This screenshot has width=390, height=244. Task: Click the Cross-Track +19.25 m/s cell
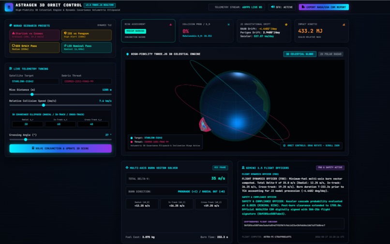211,204
